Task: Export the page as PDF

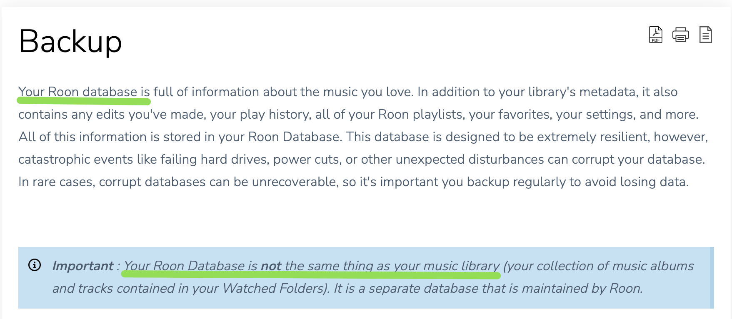Action: point(656,35)
